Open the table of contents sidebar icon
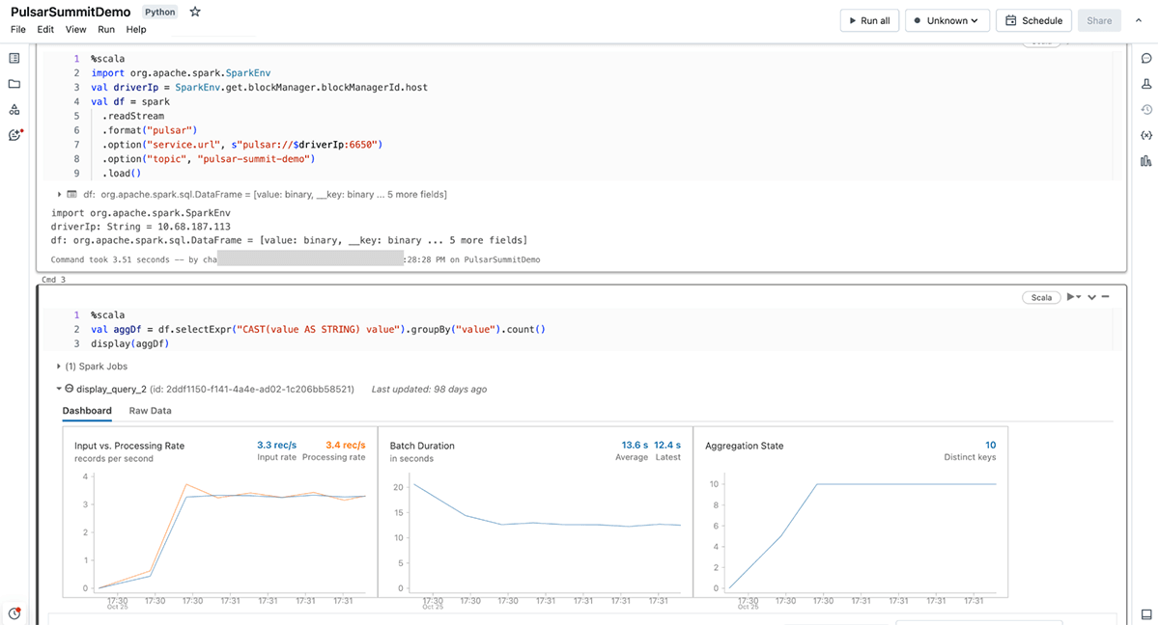Screen dimensions: 1159x625 click(x=14, y=59)
